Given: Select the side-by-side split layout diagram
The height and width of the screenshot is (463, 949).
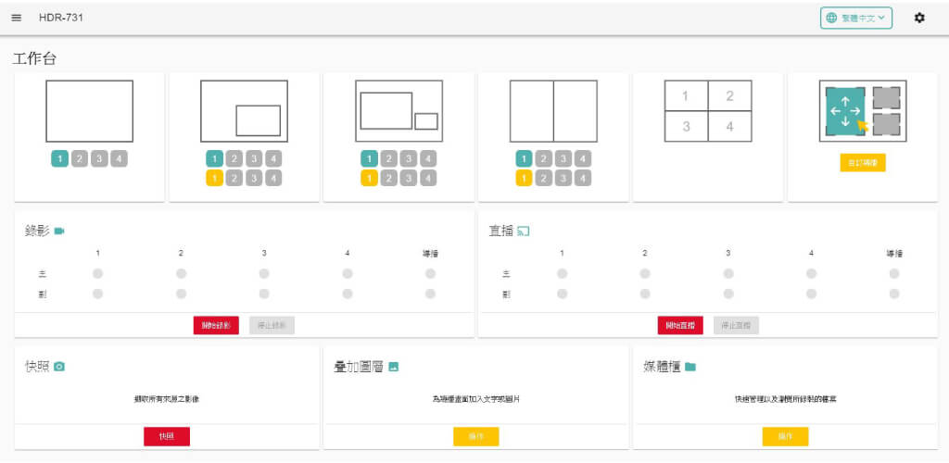Looking at the screenshot, I should click(x=553, y=111).
